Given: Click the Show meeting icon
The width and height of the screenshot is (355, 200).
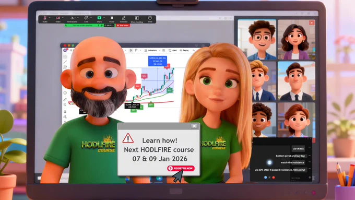Looking at the screenshot, I should pyautogui.click(x=137, y=18).
